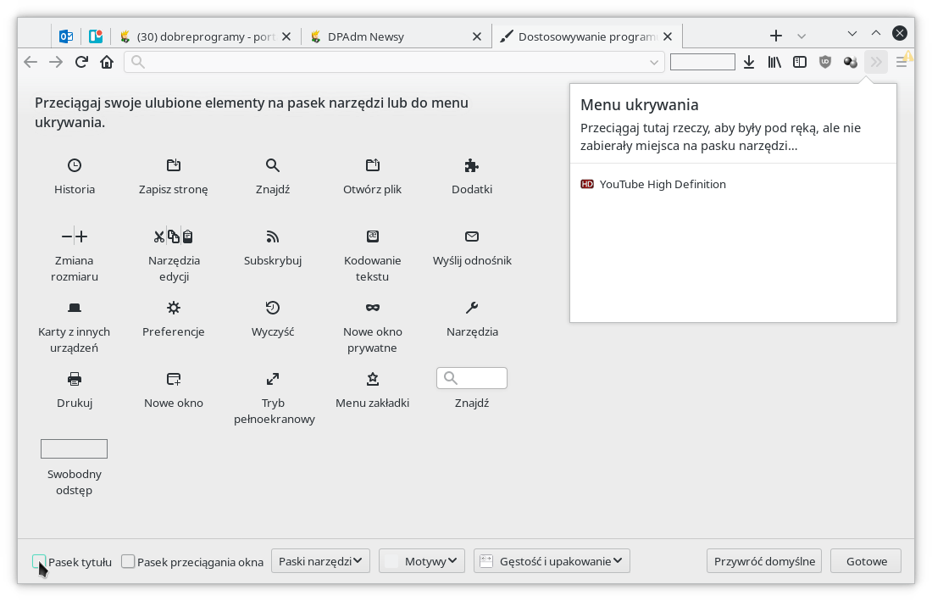Open the list all tabs chevron
This screenshot has height=601, width=932.
(802, 36)
